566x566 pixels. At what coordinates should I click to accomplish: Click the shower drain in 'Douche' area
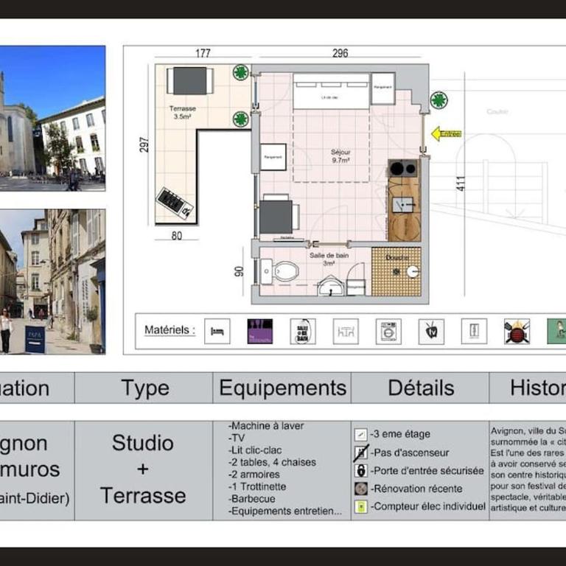pos(396,271)
